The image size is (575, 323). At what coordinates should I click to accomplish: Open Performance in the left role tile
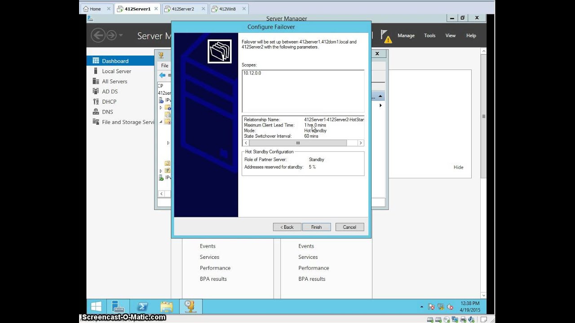[x=215, y=268]
